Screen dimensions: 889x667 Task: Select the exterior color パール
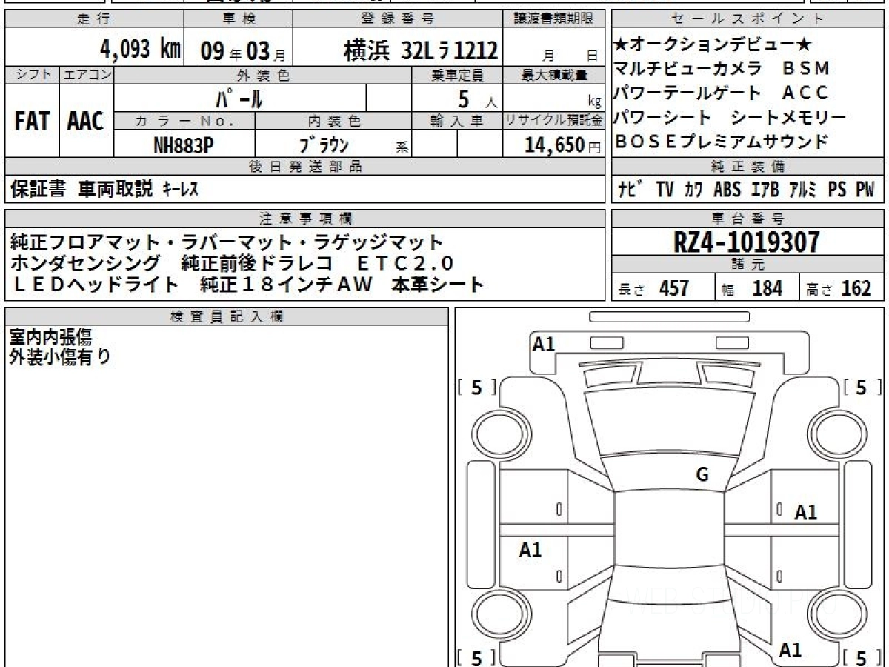(239, 98)
